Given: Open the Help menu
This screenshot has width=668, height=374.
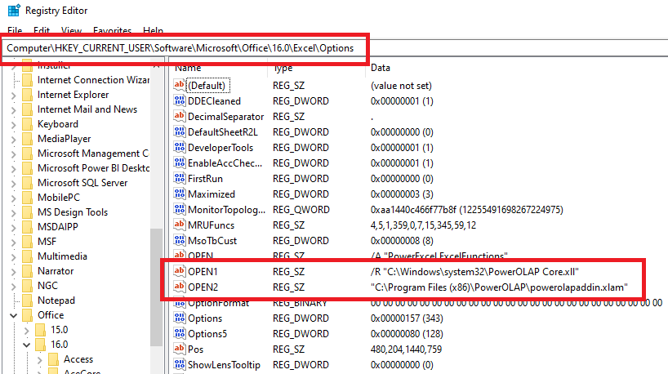Looking at the screenshot, I should click(x=153, y=31).
